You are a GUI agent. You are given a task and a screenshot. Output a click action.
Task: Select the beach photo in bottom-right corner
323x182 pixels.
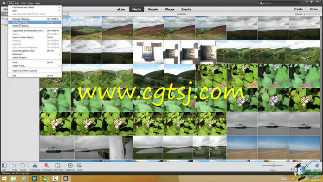304,148
